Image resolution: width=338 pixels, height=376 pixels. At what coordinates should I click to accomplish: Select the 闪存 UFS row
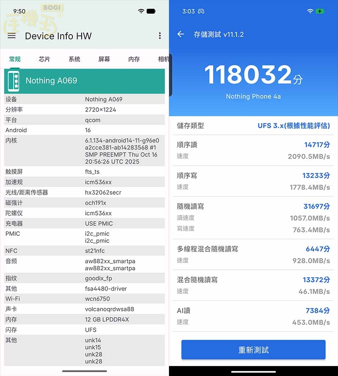point(84,330)
